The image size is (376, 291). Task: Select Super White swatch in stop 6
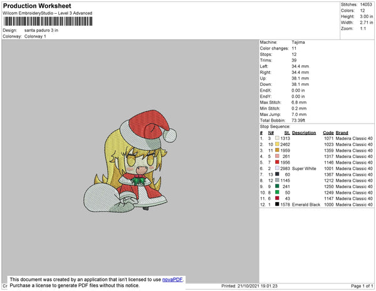tap(277, 168)
